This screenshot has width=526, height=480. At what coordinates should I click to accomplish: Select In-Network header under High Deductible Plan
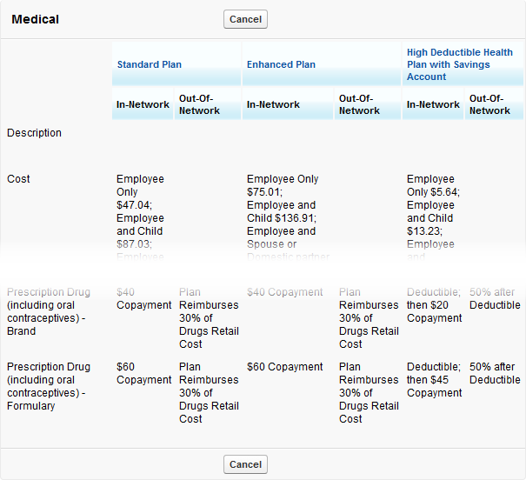pyautogui.click(x=433, y=104)
